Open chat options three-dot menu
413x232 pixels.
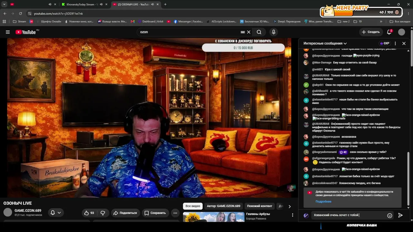[395, 43]
